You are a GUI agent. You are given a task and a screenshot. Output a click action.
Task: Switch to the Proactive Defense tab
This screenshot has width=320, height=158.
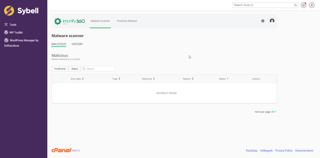tap(127, 21)
